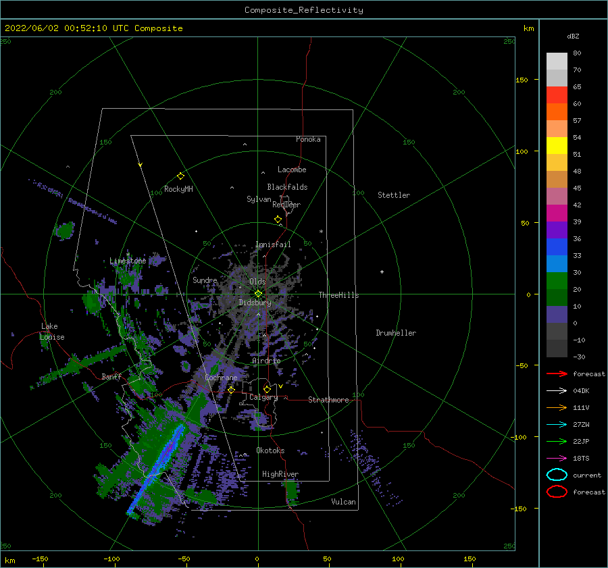Click the HighRiver label
Viewport: 608px width, 568px height.
tap(280, 474)
